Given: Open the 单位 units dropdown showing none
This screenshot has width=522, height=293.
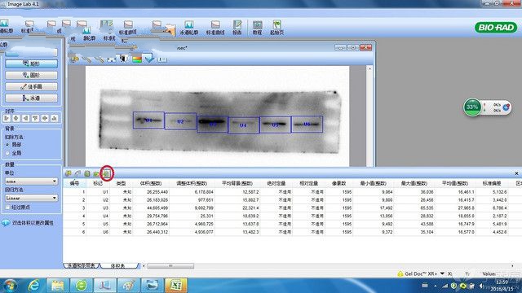Looking at the screenshot, I should coord(31,181).
